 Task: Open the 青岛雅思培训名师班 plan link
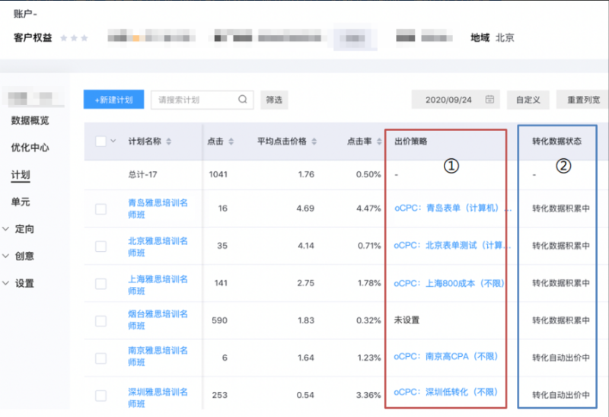[158, 208]
